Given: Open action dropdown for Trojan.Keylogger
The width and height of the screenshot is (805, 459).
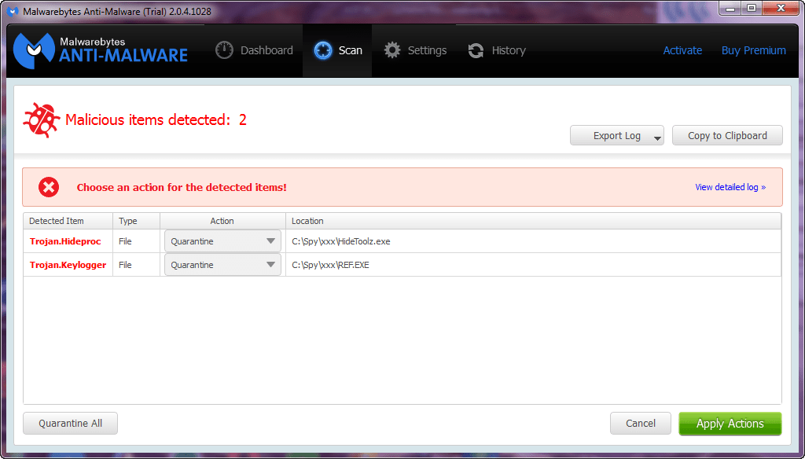Looking at the screenshot, I should click(222, 265).
